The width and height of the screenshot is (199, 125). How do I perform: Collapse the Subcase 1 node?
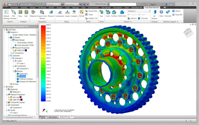[x=11, y=58]
